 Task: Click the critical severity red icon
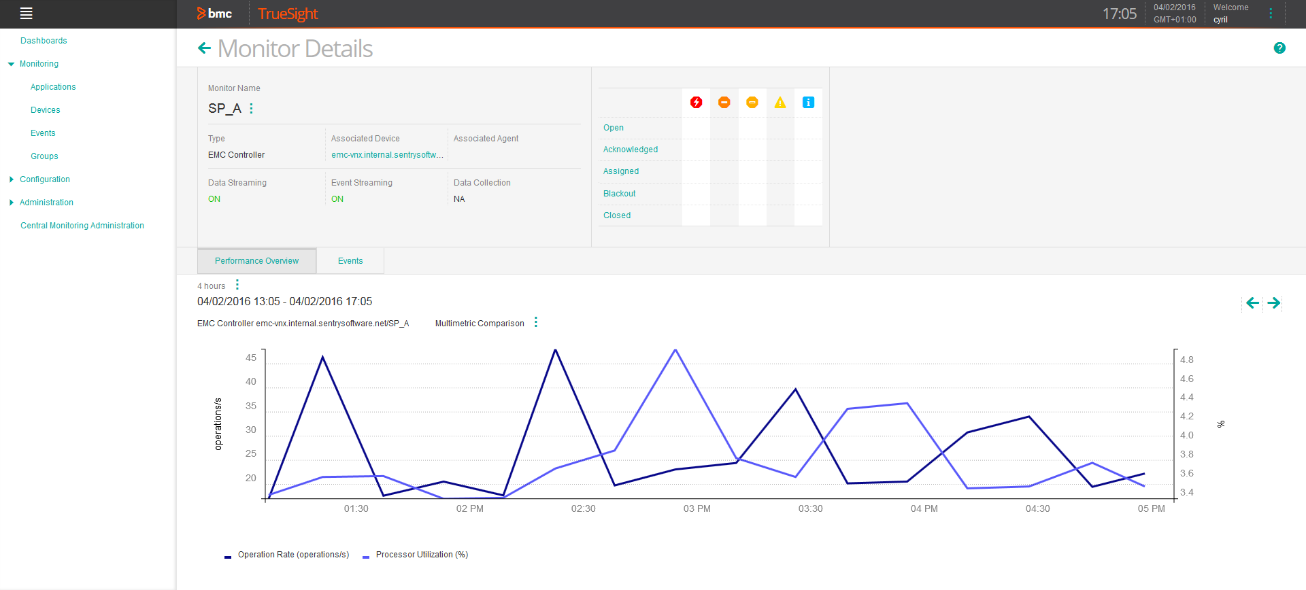pyautogui.click(x=696, y=103)
